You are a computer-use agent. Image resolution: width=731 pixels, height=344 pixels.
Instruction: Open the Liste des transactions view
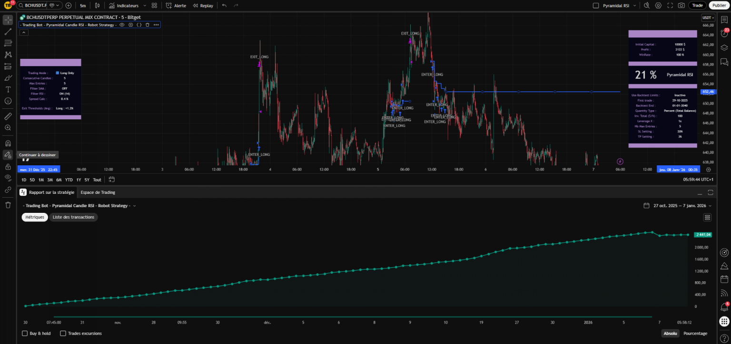coord(73,217)
